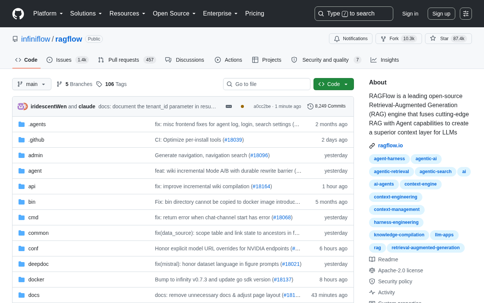Expand commit message ellipsis button

click(229, 106)
